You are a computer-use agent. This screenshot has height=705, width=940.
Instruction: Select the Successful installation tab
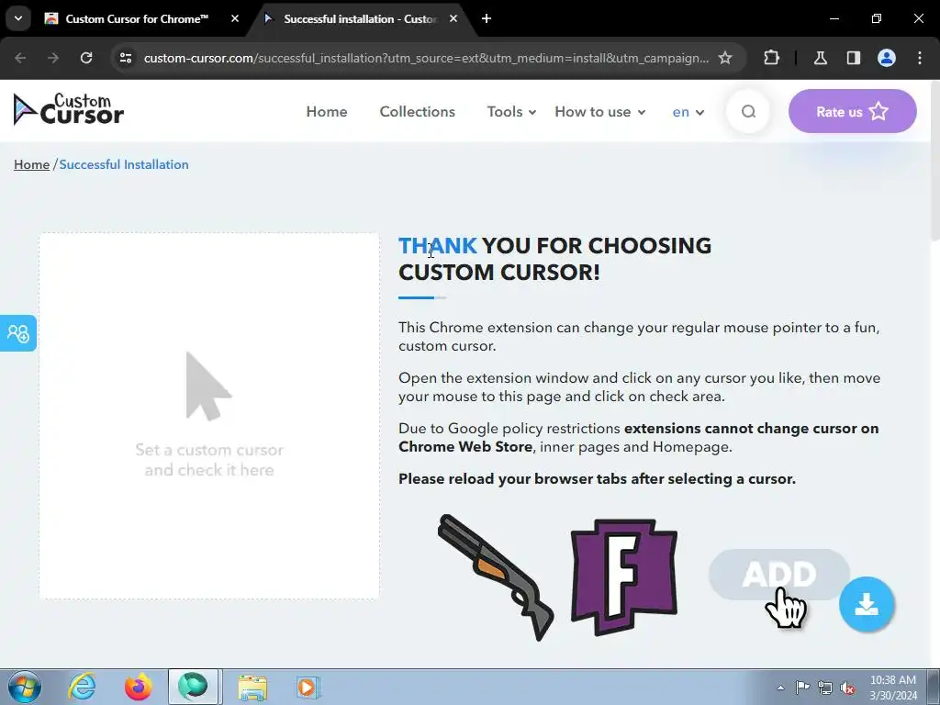(360, 18)
